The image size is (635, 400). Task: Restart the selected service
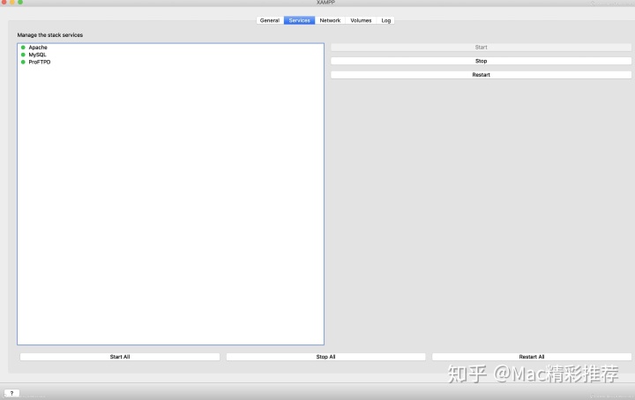[x=482, y=75]
